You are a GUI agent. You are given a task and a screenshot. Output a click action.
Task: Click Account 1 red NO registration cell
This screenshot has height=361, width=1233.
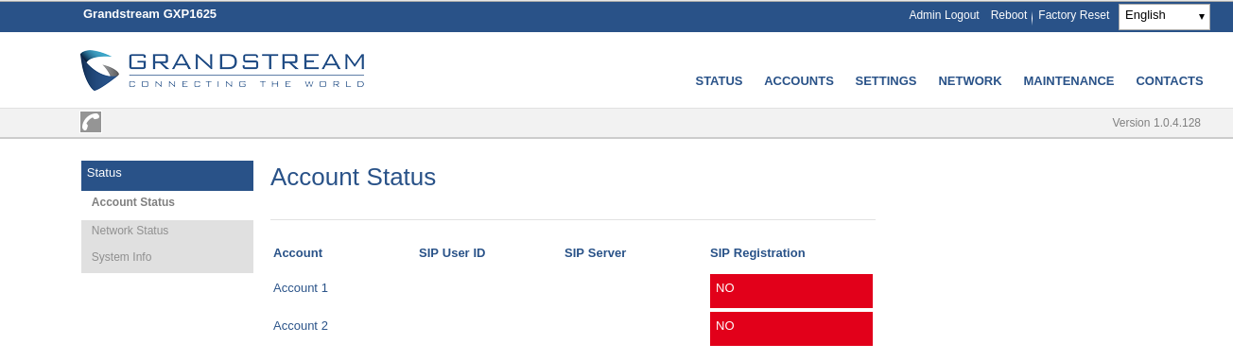(791, 291)
